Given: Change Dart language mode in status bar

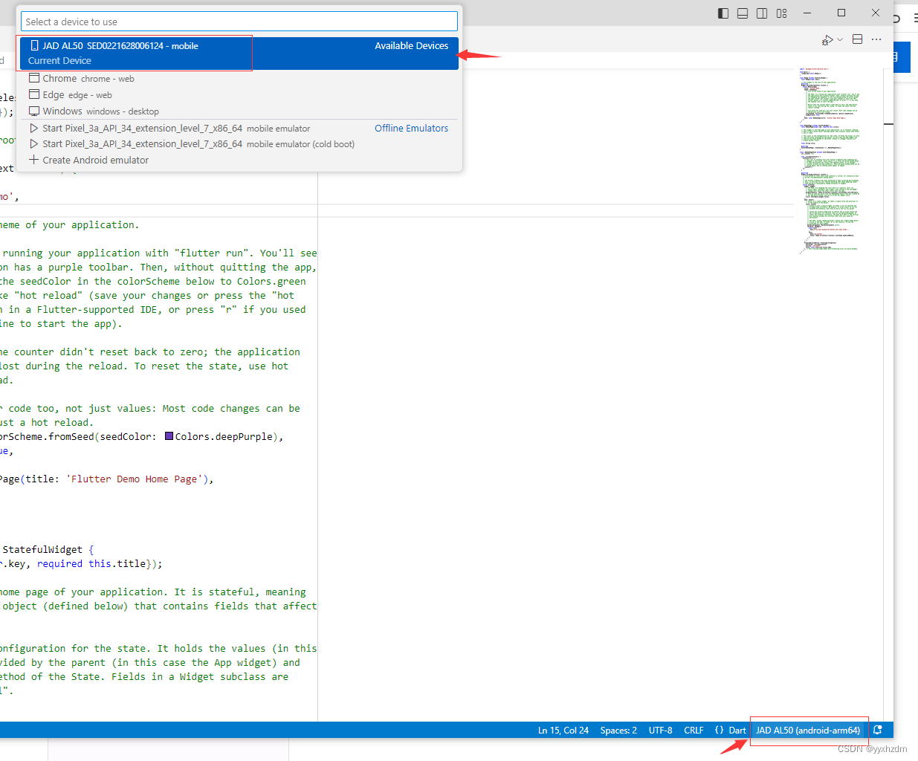Looking at the screenshot, I should pyautogui.click(x=737, y=730).
